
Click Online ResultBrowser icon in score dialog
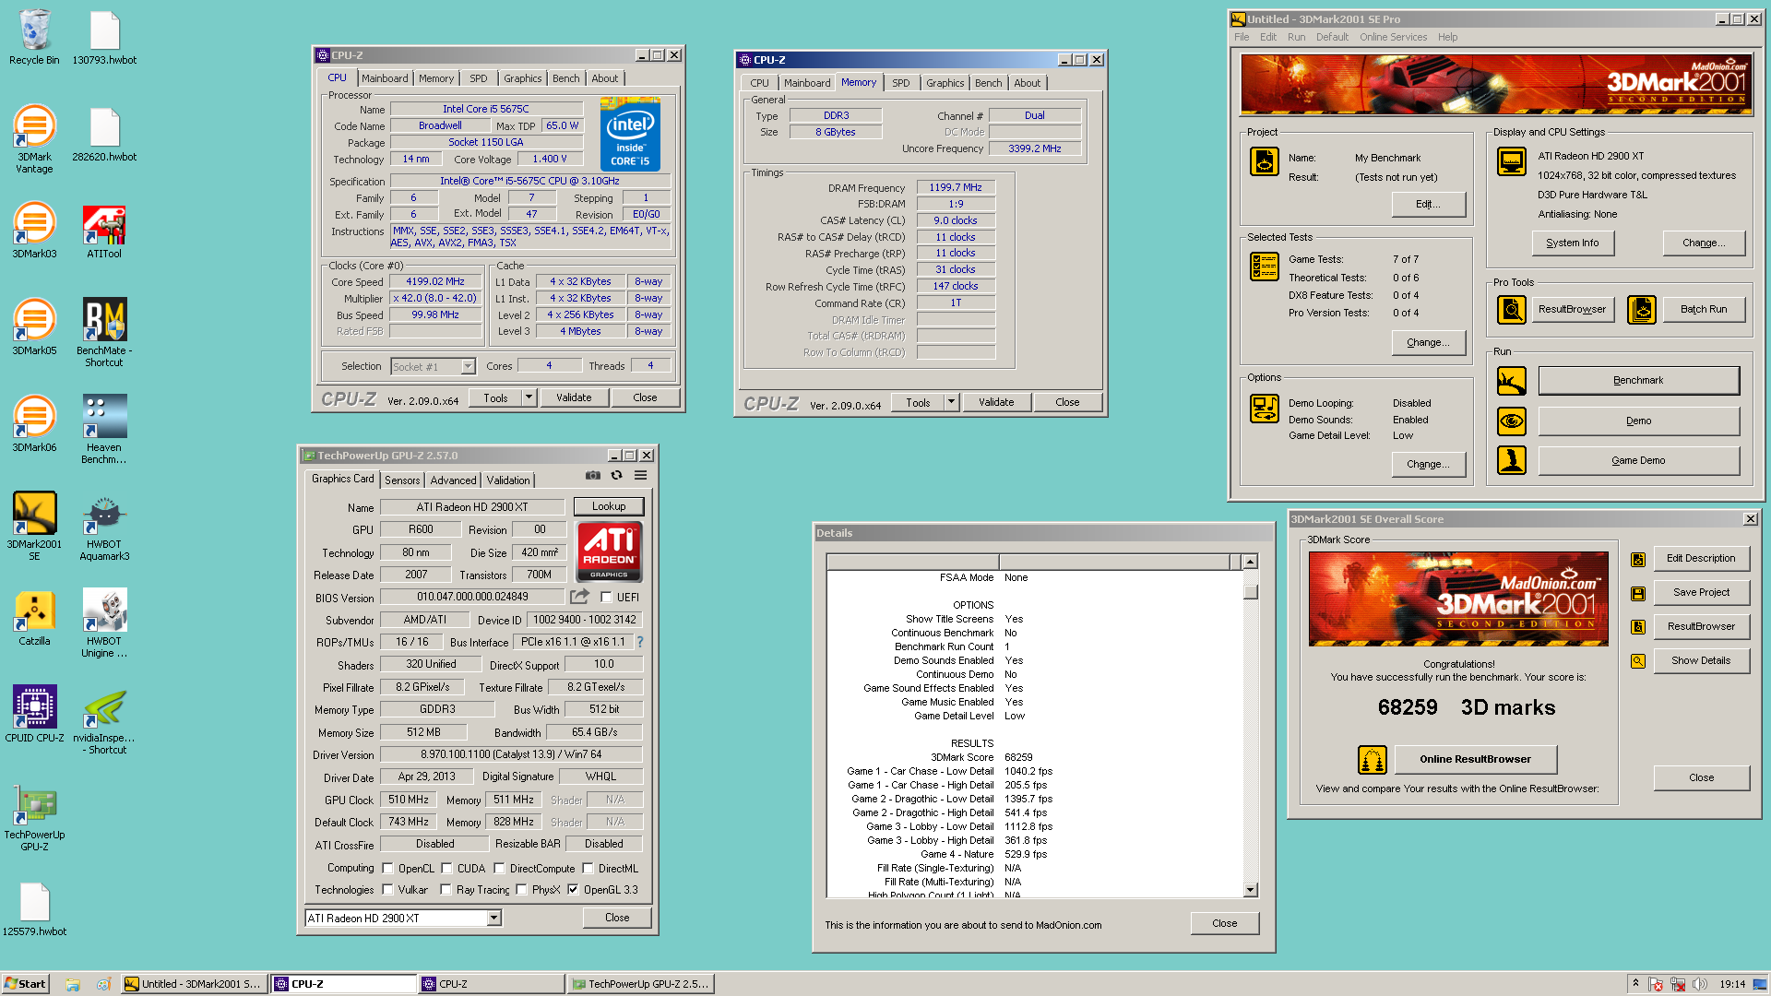(1373, 760)
